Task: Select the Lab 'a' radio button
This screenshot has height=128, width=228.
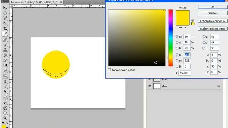Action: coord(204,42)
